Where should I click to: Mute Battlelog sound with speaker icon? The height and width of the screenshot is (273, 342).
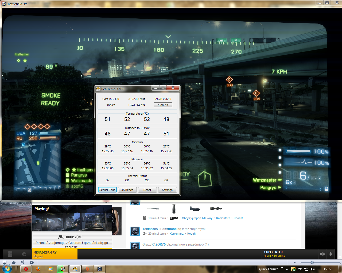(322, 254)
